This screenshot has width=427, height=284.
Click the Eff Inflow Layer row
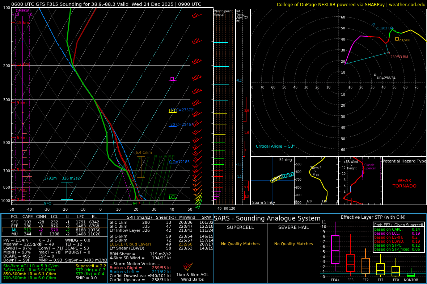click(x=161, y=230)
